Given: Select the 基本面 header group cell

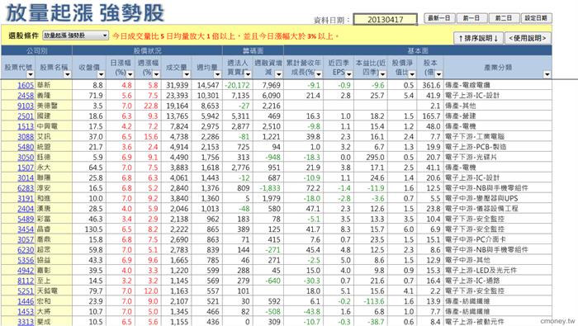Looking at the screenshot, I should pos(418,50).
